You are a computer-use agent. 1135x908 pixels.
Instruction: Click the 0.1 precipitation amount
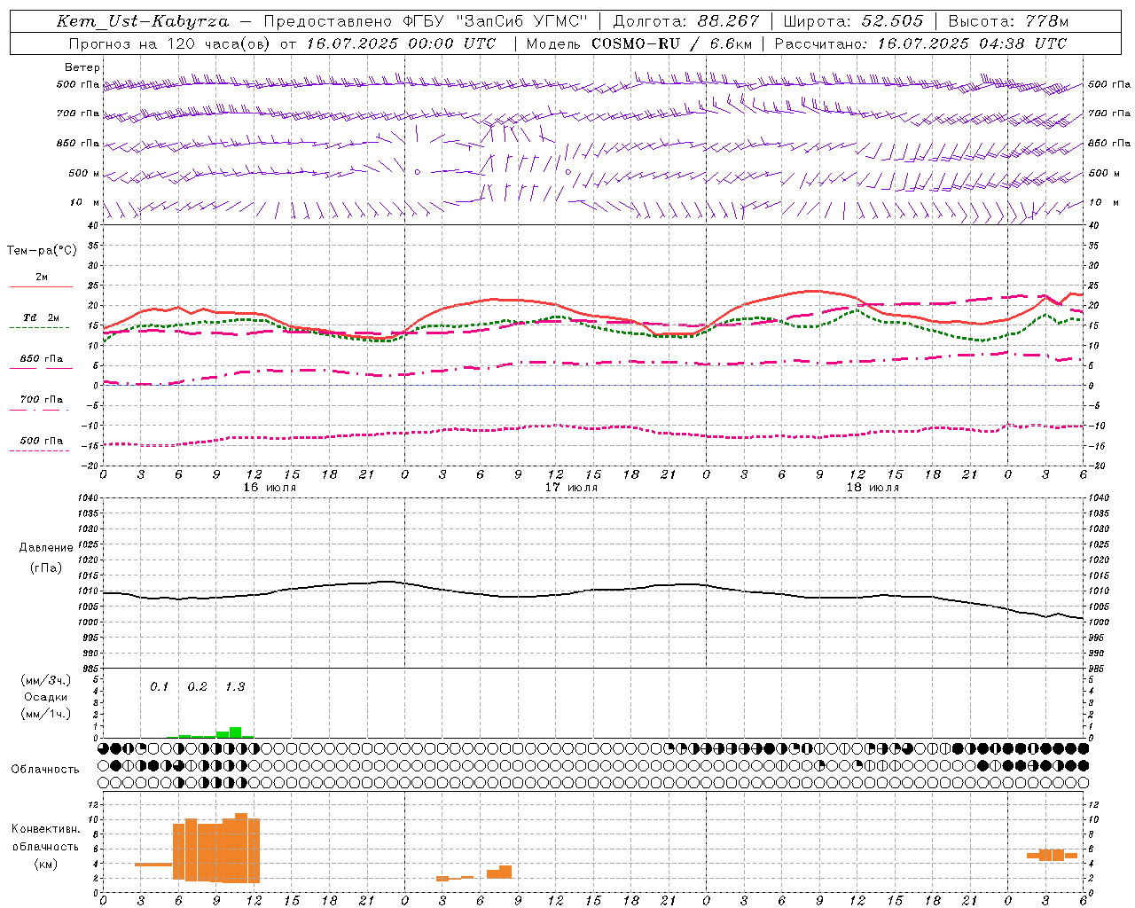pos(159,686)
